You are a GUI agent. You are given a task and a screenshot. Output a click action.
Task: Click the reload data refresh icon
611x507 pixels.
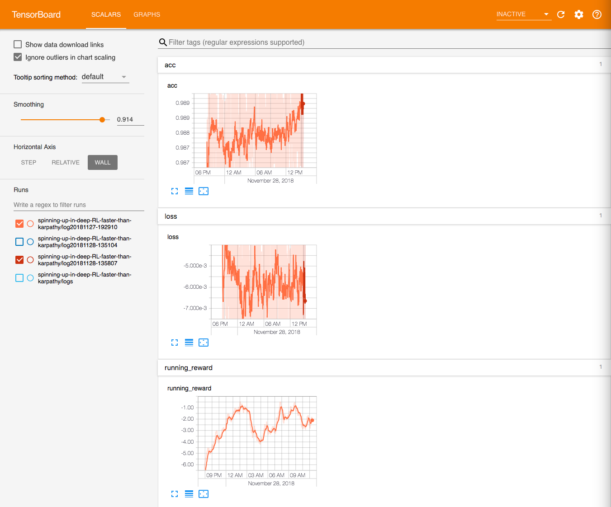point(561,14)
